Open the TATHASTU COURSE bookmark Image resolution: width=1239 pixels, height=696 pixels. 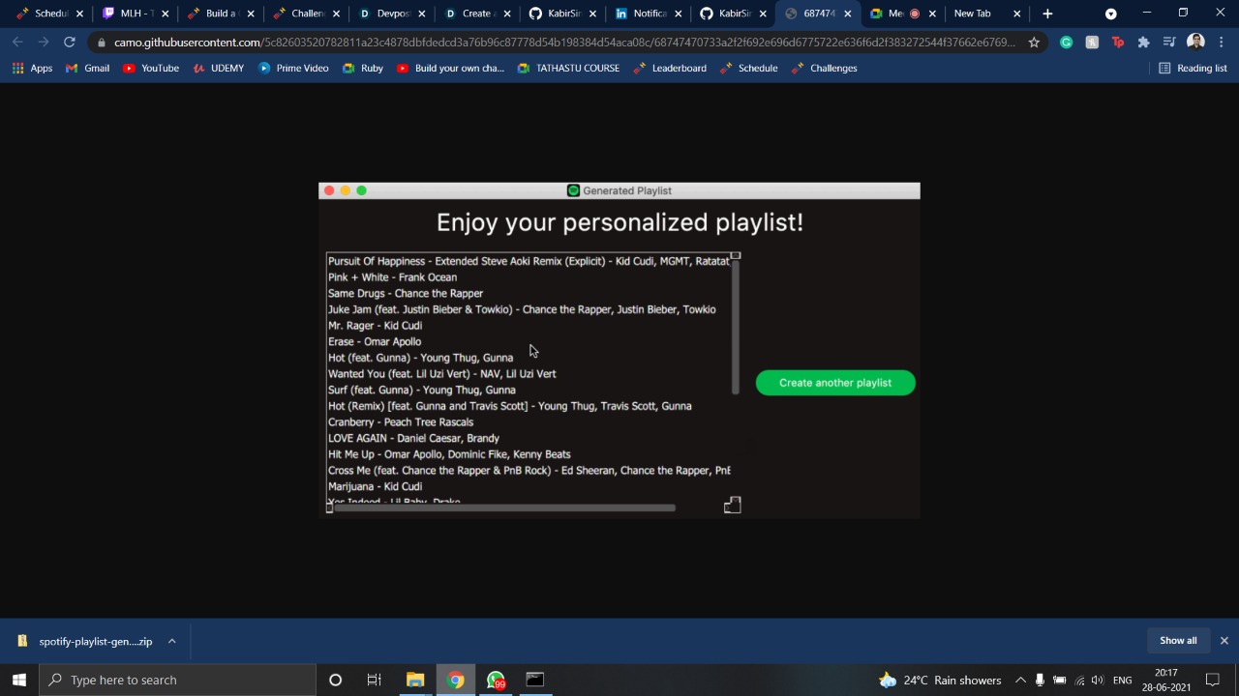pyautogui.click(x=568, y=68)
